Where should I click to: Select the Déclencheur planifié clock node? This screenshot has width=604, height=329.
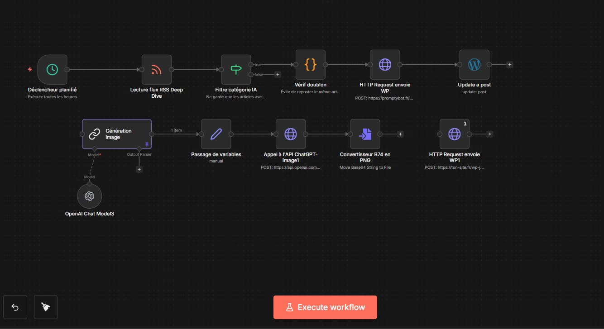52,70
